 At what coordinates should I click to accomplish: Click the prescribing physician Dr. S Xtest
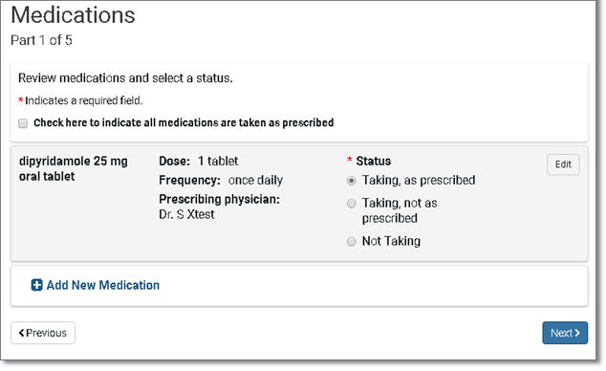[186, 214]
